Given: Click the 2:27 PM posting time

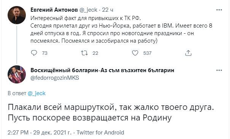Looking at the screenshot, I should pos(18,133).
